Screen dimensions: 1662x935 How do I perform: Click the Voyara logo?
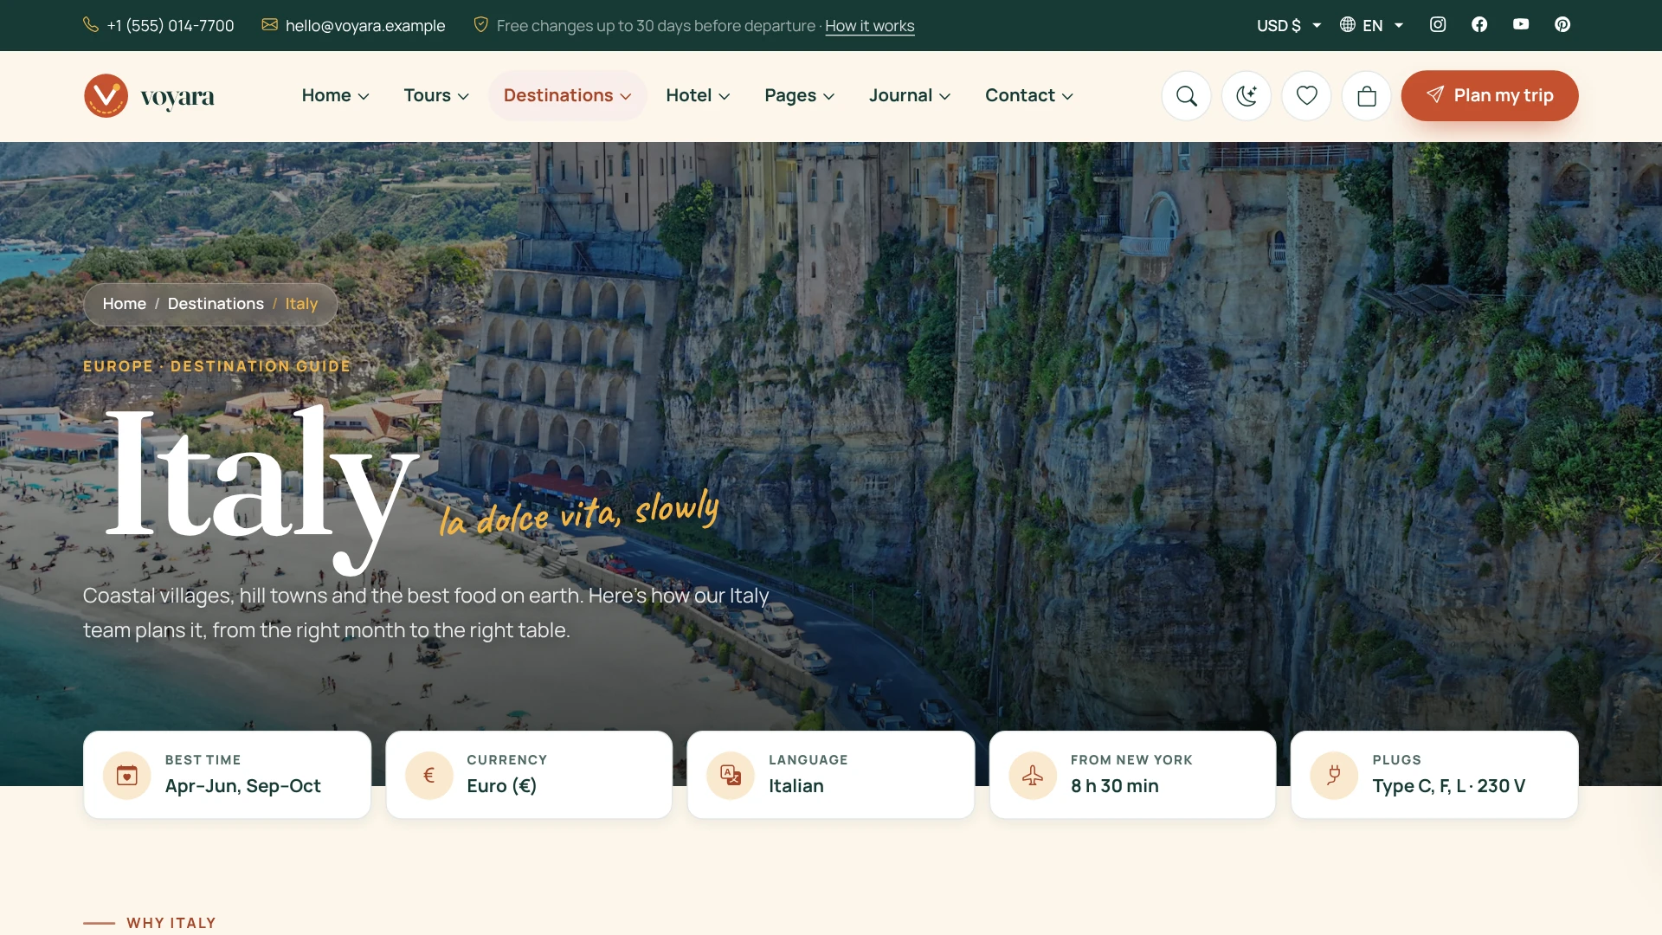point(149,95)
